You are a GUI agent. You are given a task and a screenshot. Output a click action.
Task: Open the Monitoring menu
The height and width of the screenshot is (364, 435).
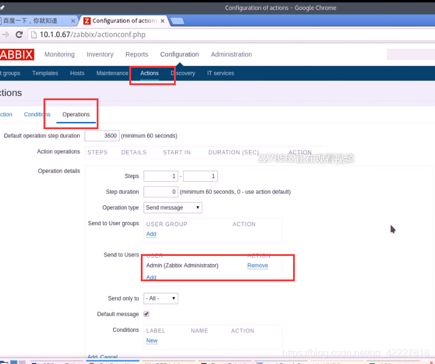[59, 54]
